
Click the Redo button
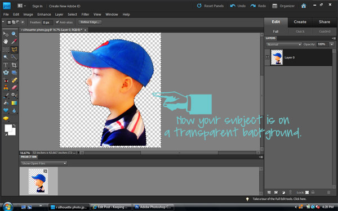coord(258,6)
